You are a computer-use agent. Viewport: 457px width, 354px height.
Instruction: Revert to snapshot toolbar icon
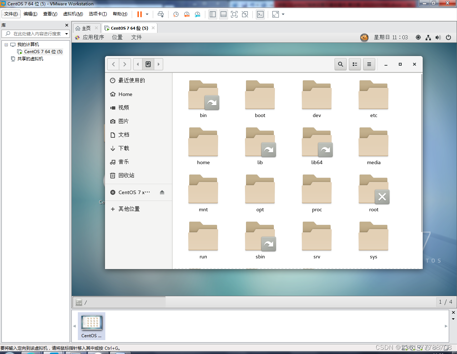[187, 14]
